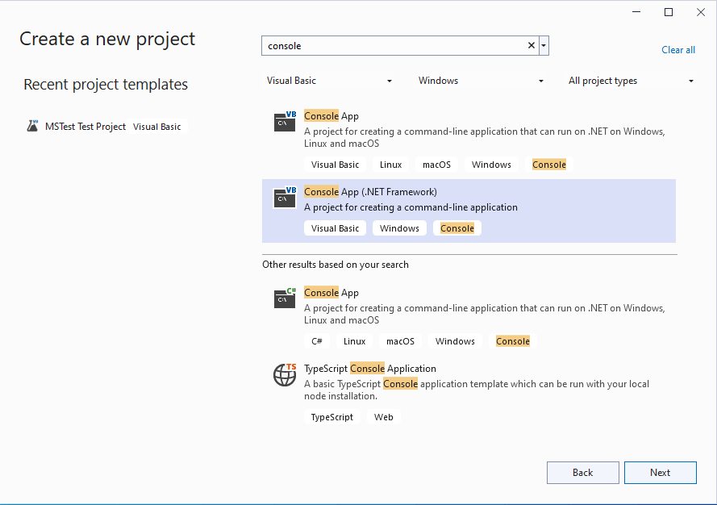Click the Clear all link
The image size is (717, 505).
coord(678,50)
